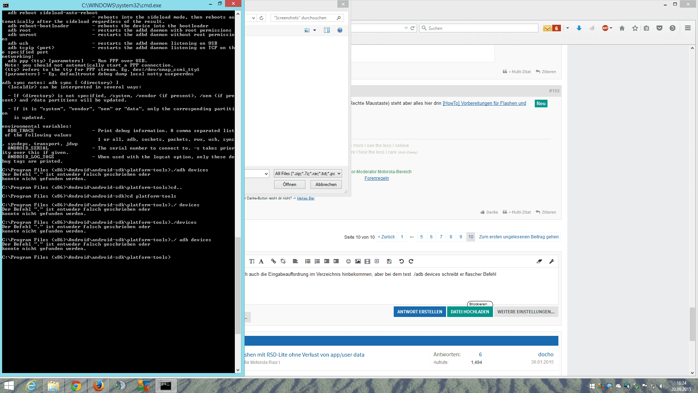The image size is (698, 393).
Task: Reload page button in Firefox address bar
Action: (x=413, y=28)
